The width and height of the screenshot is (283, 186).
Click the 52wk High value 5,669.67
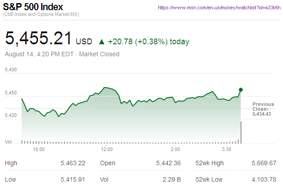tap(263, 163)
